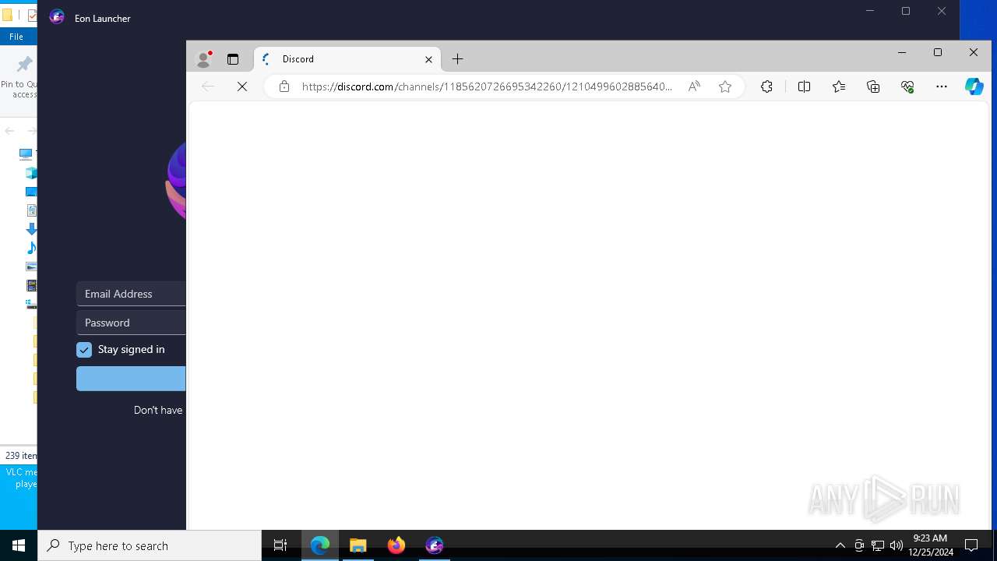Click Pin to Quick access in Explorer

pyautogui.click(x=20, y=78)
